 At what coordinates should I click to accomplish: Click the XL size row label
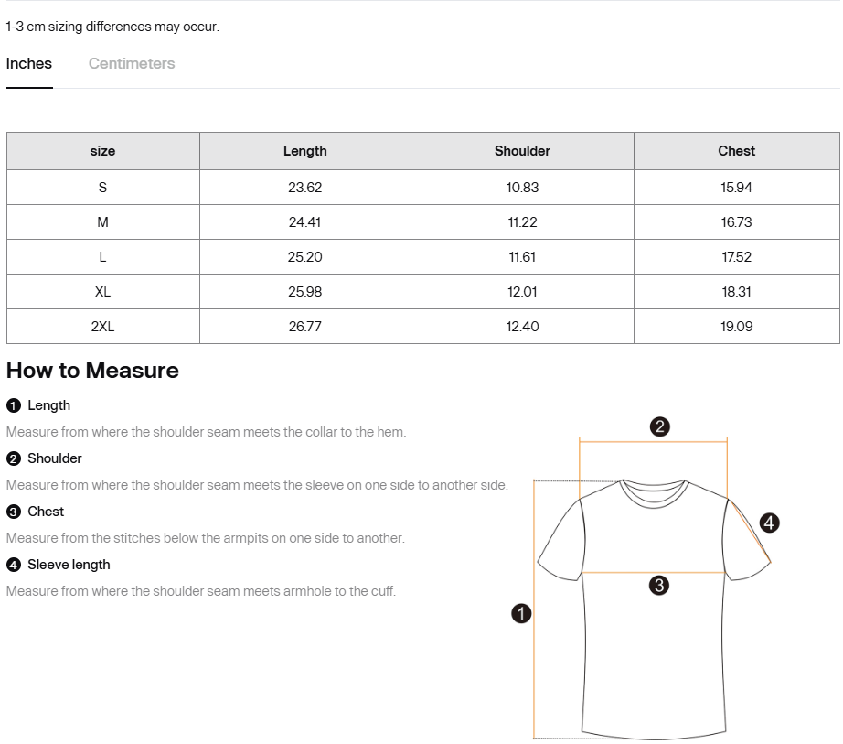click(102, 292)
